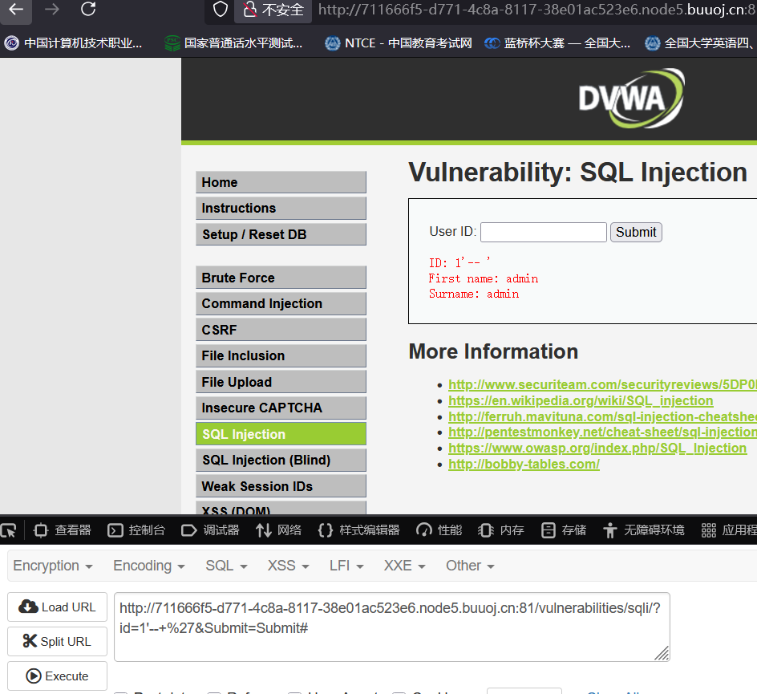Click inside the HackBar URL textarea
The height and width of the screenshot is (694, 757).
(391, 627)
